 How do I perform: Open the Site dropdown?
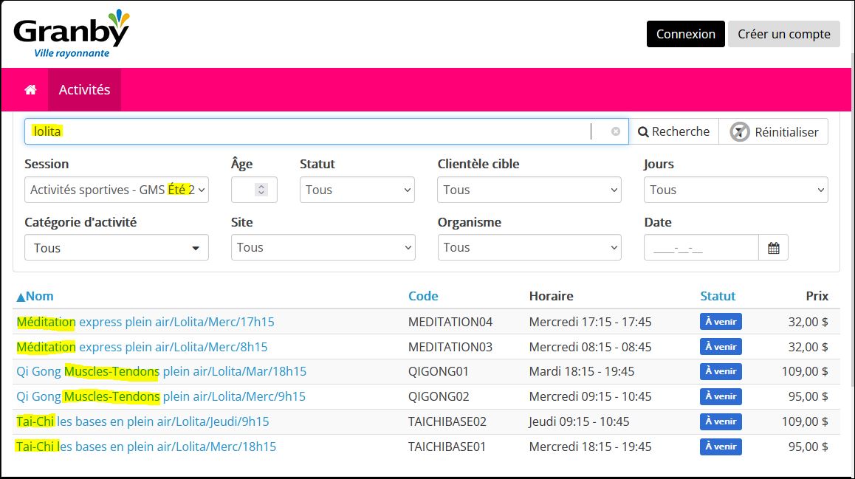click(x=323, y=247)
